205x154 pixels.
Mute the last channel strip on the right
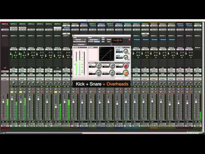pos(200,92)
